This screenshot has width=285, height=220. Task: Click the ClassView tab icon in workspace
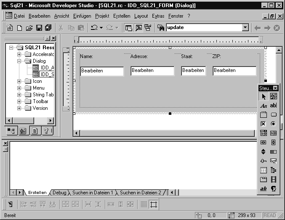11,131
